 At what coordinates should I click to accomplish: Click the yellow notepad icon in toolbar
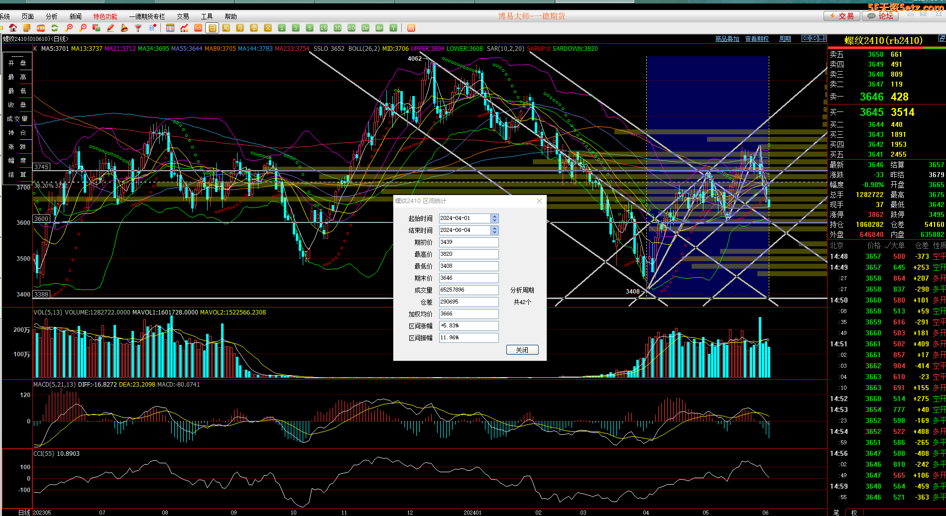(x=27, y=28)
